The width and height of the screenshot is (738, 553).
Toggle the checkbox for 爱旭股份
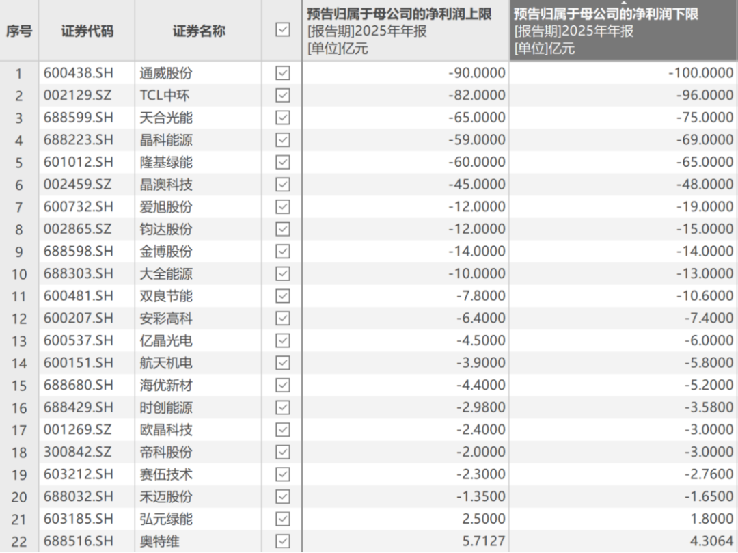pyautogui.click(x=282, y=206)
